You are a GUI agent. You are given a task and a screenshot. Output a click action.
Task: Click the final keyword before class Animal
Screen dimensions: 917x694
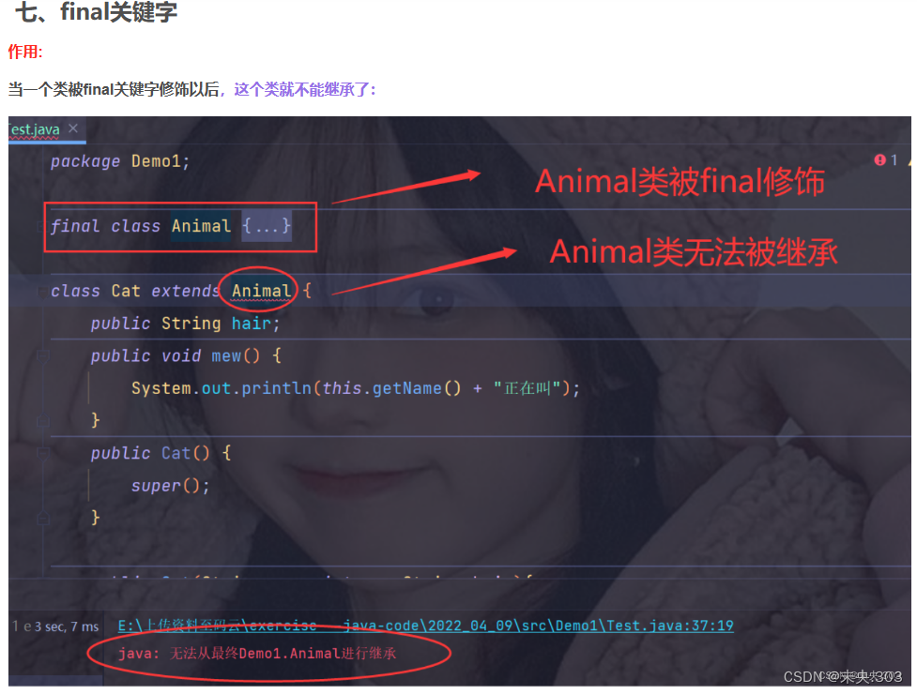click(75, 226)
